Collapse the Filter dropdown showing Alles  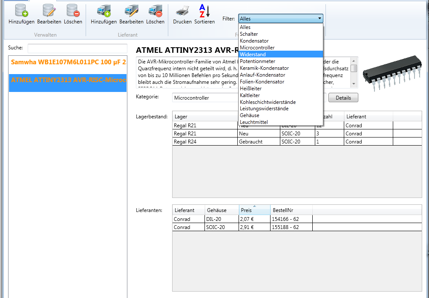tap(320, 19)
